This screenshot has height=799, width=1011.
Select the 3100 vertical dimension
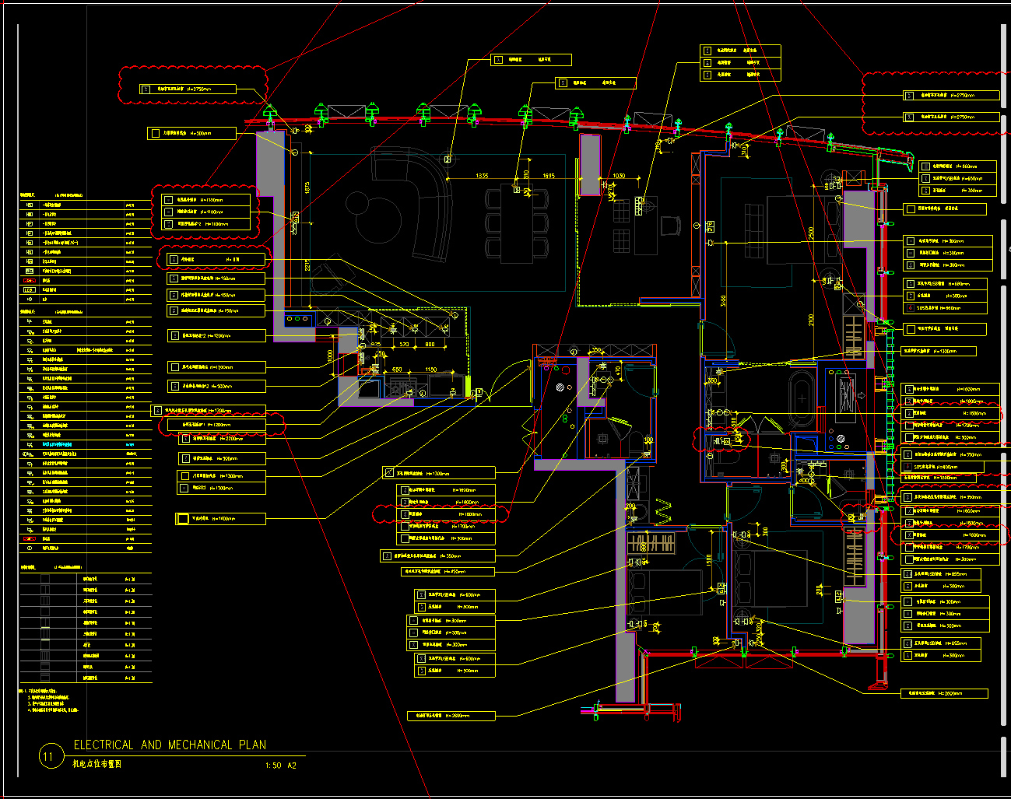pos(724,301)
